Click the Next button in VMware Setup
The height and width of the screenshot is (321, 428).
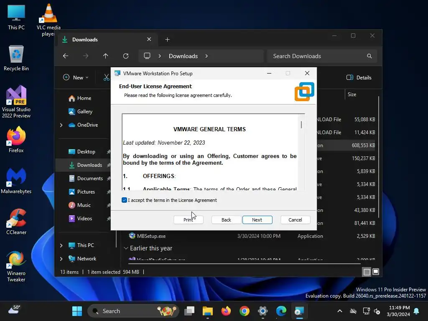257,220
